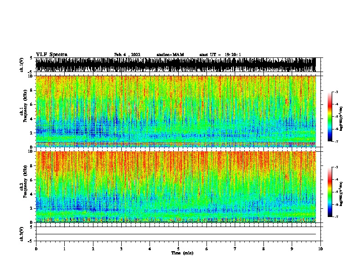
Task: Click the date 'Feb. 4 , 2022'
Action: tap(127, 55)
